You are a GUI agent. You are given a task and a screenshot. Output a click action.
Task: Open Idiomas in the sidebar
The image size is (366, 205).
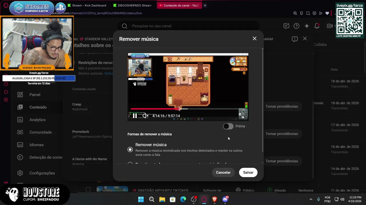37,145
